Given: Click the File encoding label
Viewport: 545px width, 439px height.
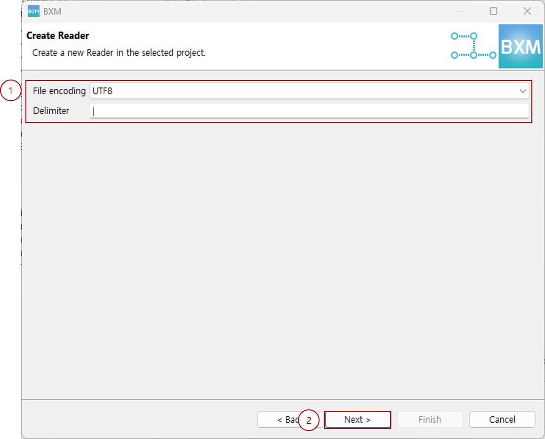Looking at the screenshot, I should coord(59,91).
